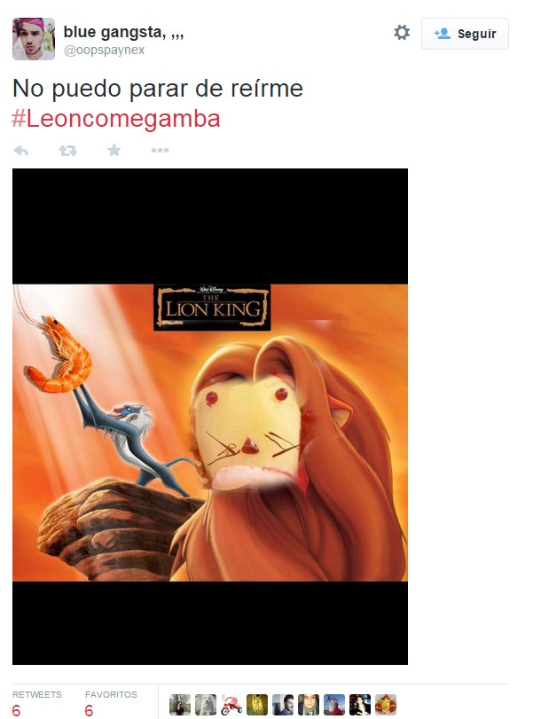The height and width of the screenshot is (719, 533).
Task: Open the Lion King meme image
Action: (x=210, y=417)
